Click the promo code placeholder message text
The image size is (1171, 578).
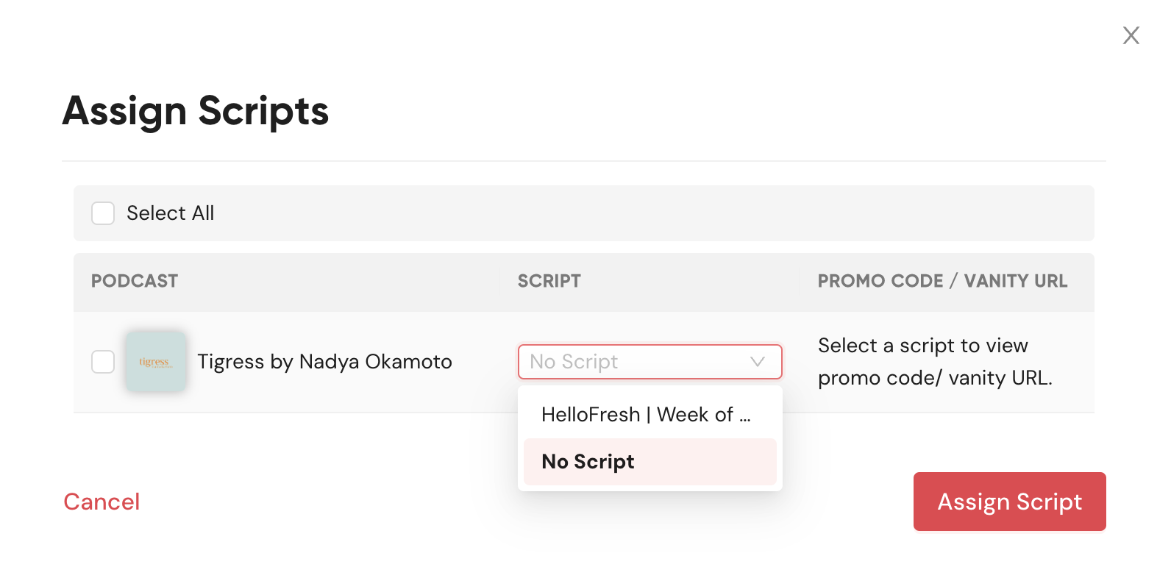pos(934,362)
